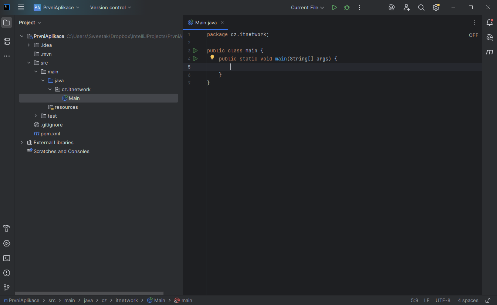The height and width of the screenshot is (305, 497).
Task: Click the Project panel horizontal scrollbar
Action: (89, 294)
